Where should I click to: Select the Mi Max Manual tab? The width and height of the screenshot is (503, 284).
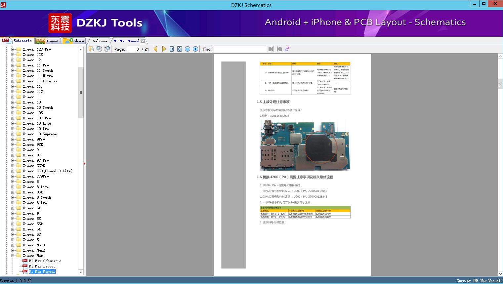127,41
